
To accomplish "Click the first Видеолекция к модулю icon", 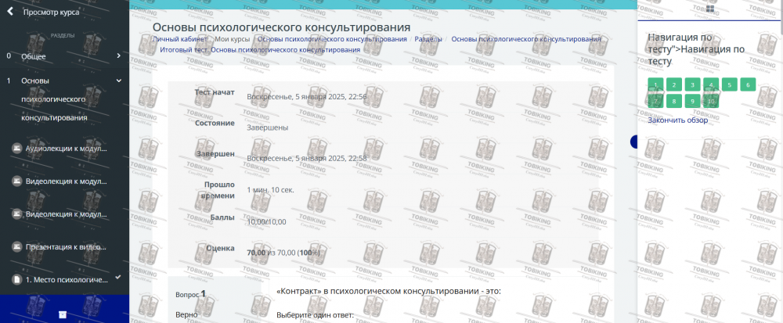I will [16, 181].
